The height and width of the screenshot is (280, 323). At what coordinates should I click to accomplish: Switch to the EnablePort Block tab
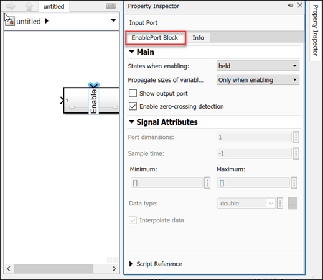pyautogui.click(x=155, y=38)
